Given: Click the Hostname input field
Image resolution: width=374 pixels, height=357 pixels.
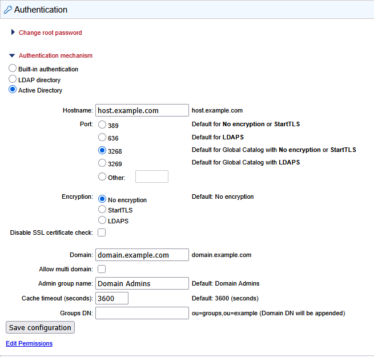Looking at the screenshot, I should click(142, 110).
